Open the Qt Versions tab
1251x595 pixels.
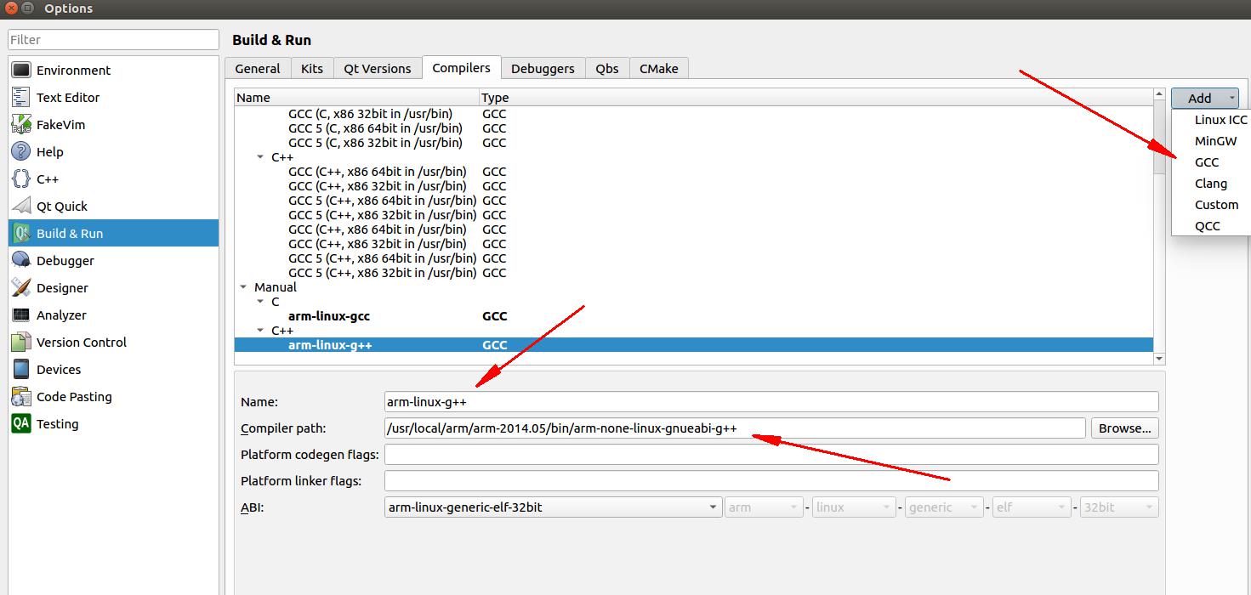[378, 69]
